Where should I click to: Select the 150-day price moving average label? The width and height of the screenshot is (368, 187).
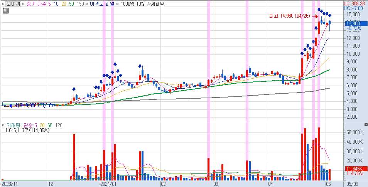pos(81,4)
